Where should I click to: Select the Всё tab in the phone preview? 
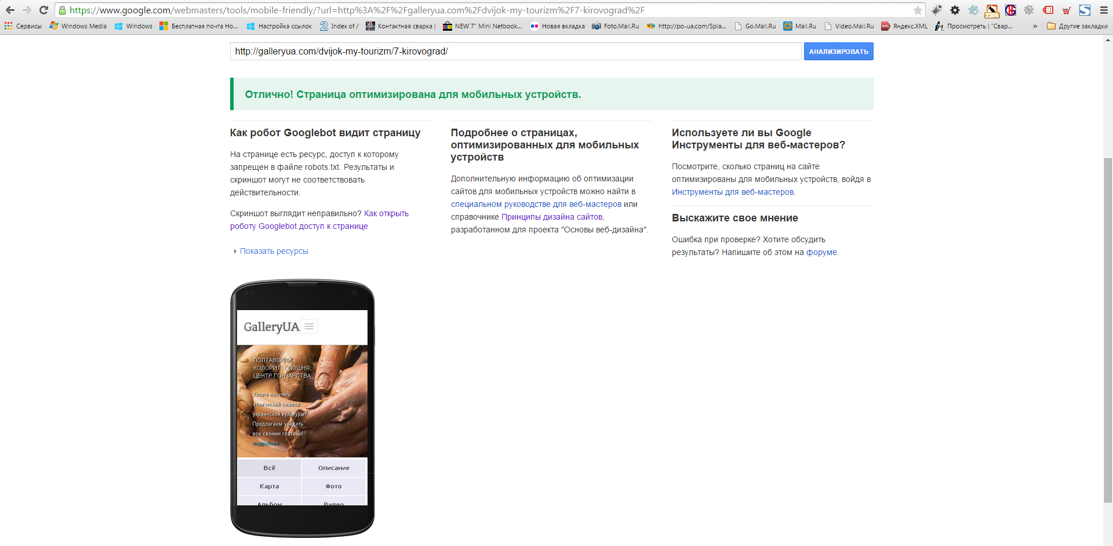coord(269,468)
